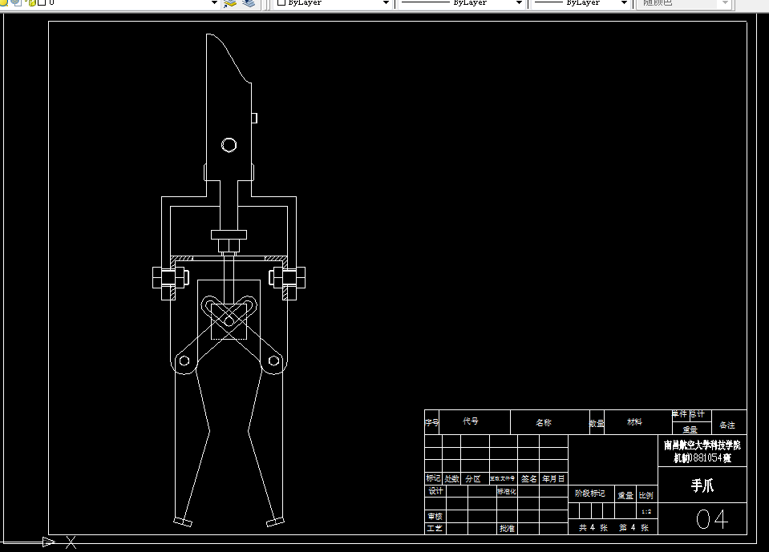The image size is (769, 552).
Task: Select the circle on the gripper upper body
Action: click(x=229, y=145)
